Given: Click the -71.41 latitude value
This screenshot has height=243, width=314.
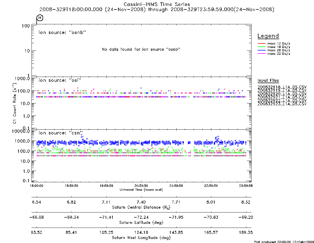Looking at the screenshot, I should 106,217.
